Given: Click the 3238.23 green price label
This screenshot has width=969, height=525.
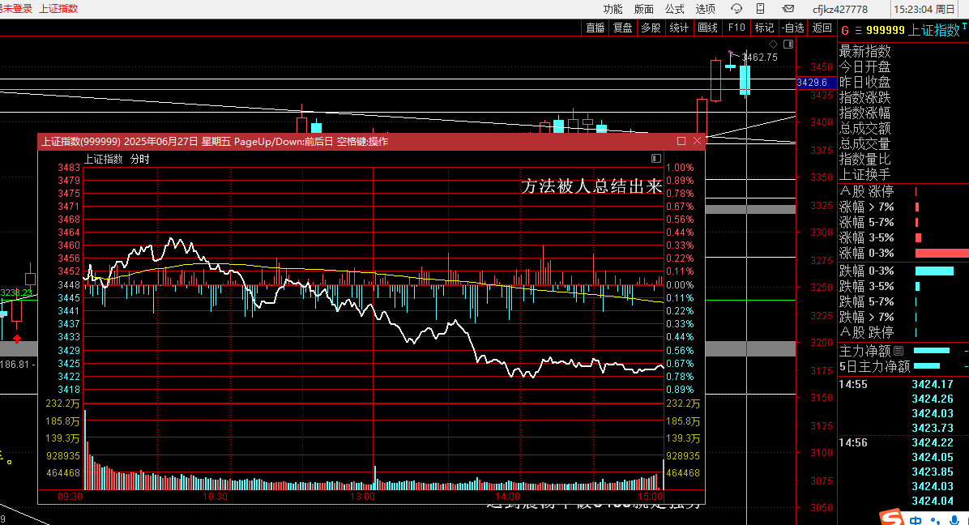Looking at the screenshot, I should click(16, 292).
